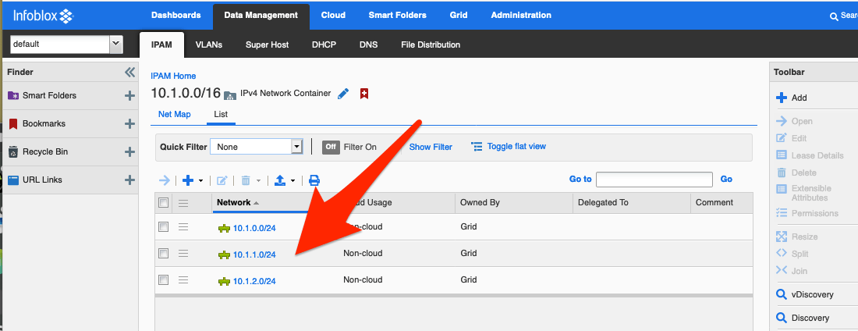Image resolution: width=858 pixels, height=331 pixels.
Task: Switch to the DHCP subtab
Action: click(324, 45)
